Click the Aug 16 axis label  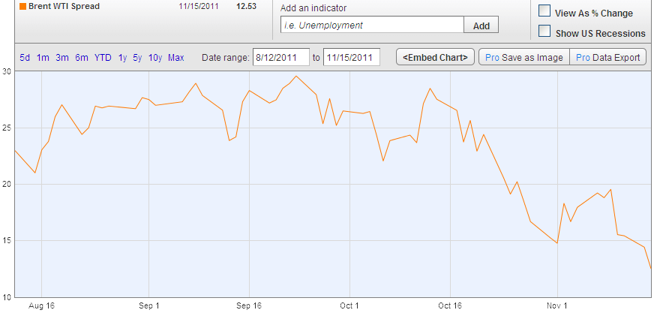coord(41,305)
